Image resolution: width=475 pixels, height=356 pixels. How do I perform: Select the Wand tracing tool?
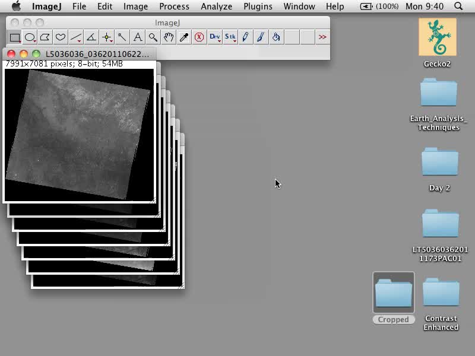(122, 37)
